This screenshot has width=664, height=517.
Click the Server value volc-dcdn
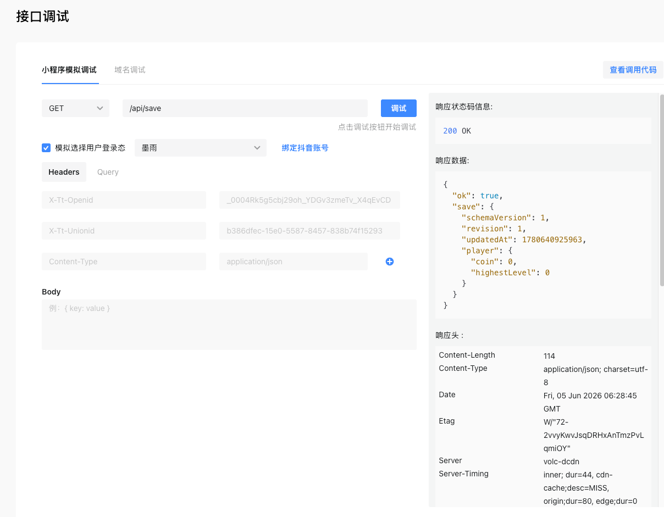561,462
